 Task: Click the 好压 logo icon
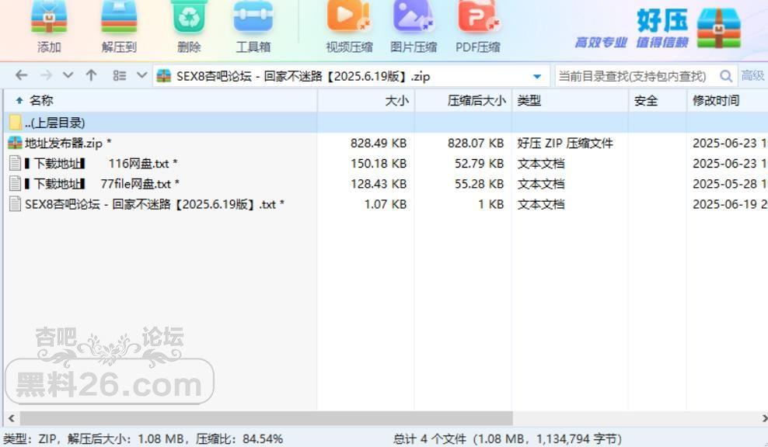point(718,28)
